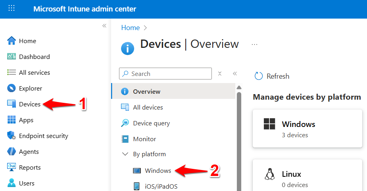
Task: Open Reports in the sidebar
Action: (x=30, y=168)
